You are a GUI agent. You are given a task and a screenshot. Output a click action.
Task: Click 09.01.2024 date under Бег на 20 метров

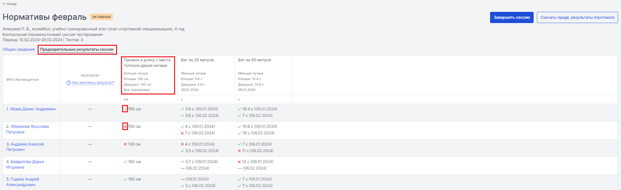pos(190,90)
